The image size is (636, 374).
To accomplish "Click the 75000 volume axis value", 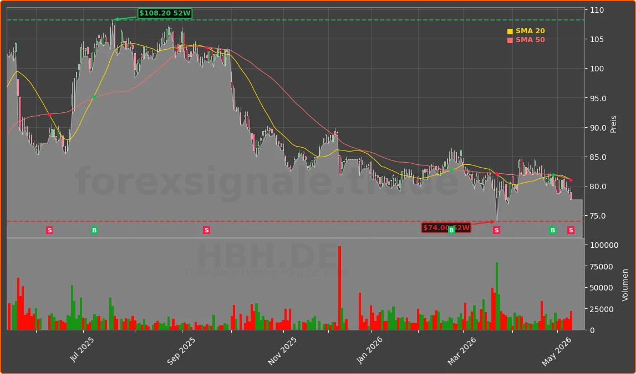I will click(602, 266).
